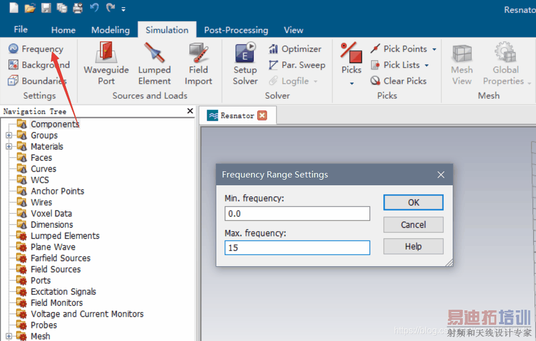Open Frequency settings in ribbon
The width and height of the screenshot is (536, 341).
(36, 49)
